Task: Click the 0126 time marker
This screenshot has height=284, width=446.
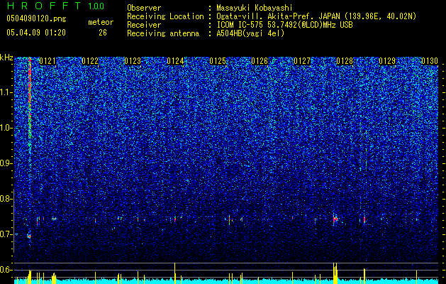Action: point(260,61)
